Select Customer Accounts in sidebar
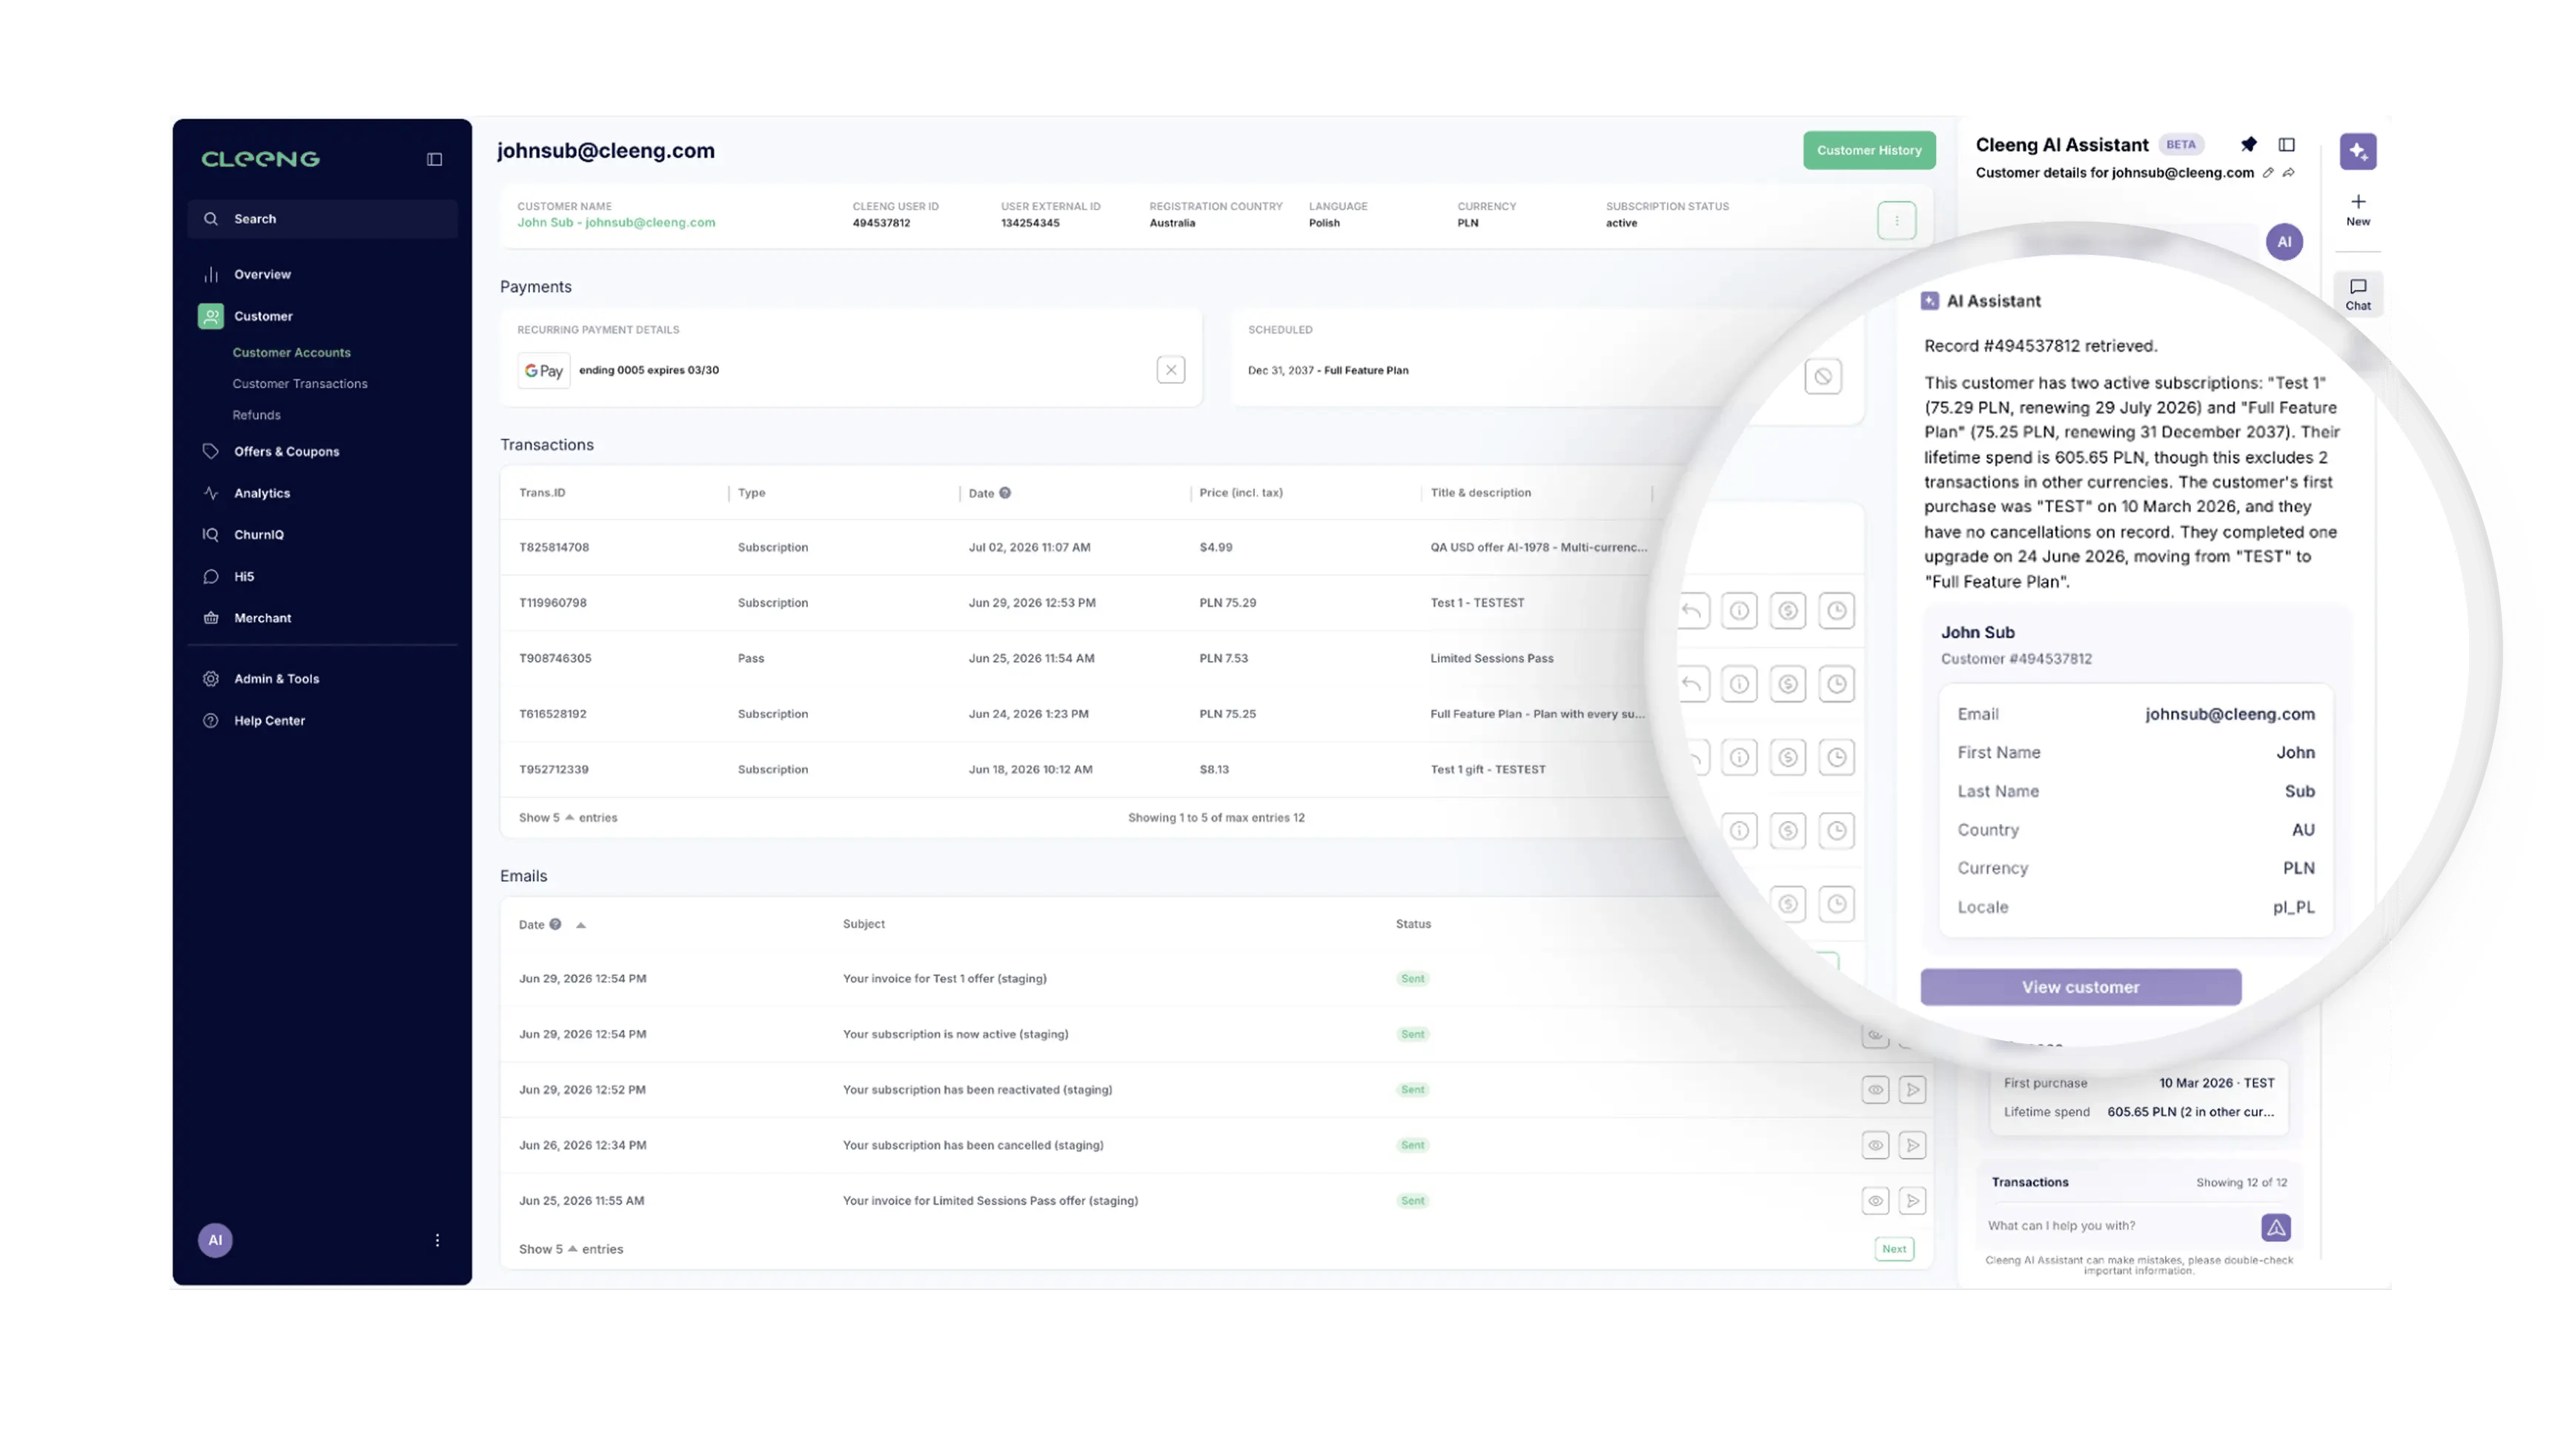 tap(291, 353)
